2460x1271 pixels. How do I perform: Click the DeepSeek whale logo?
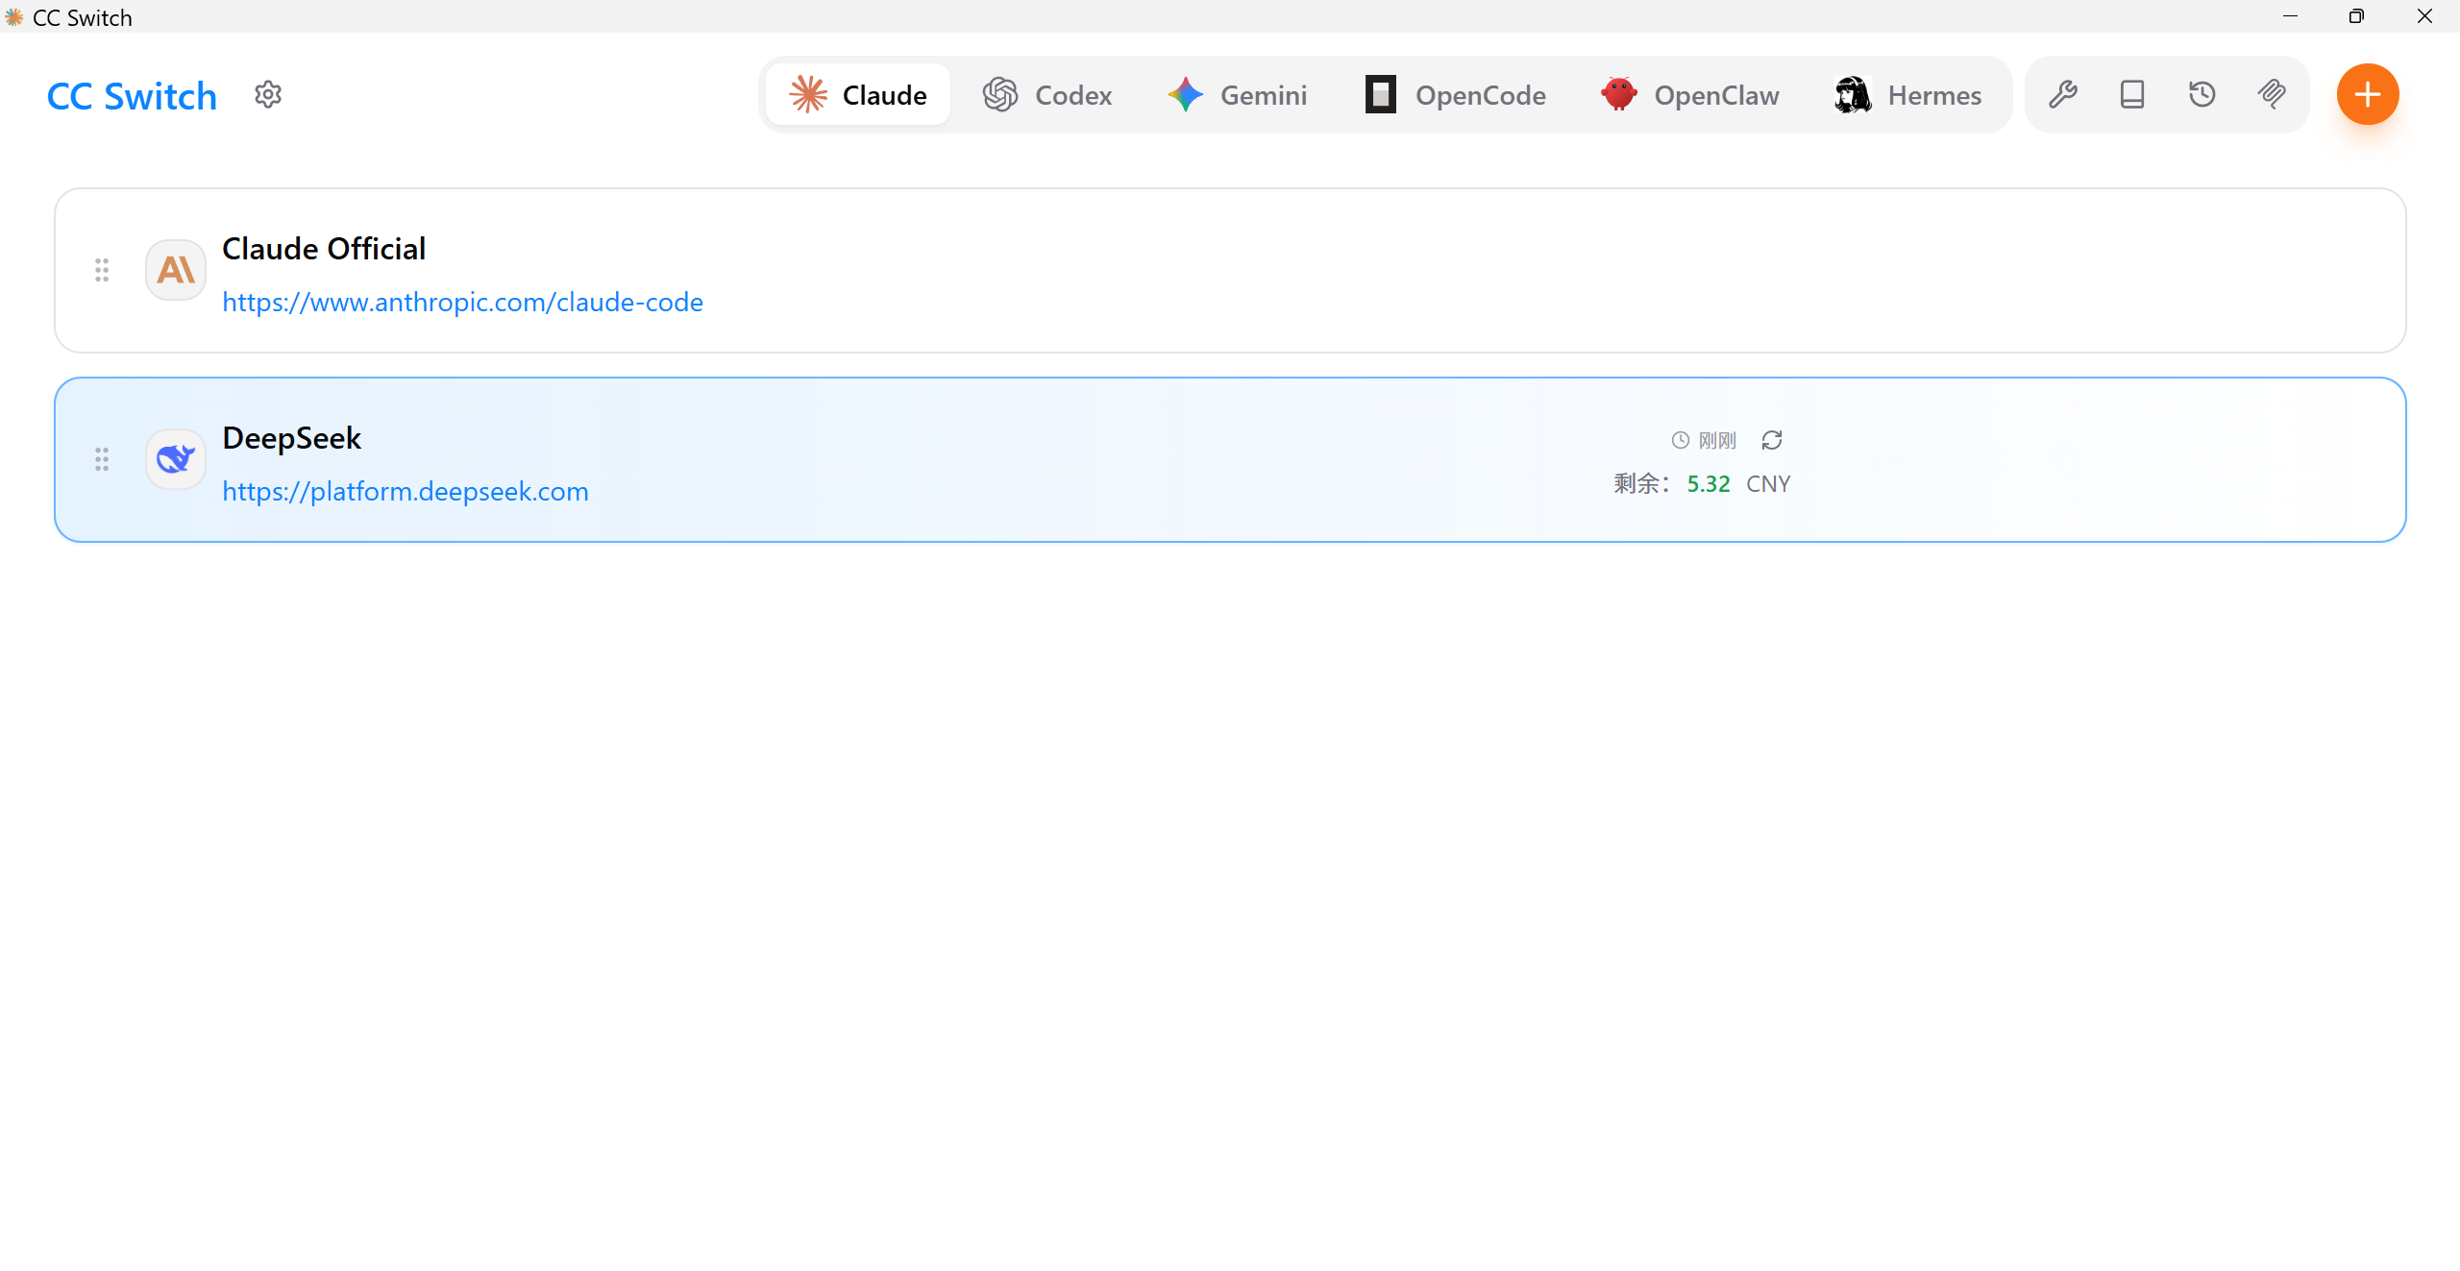(176, 459)
